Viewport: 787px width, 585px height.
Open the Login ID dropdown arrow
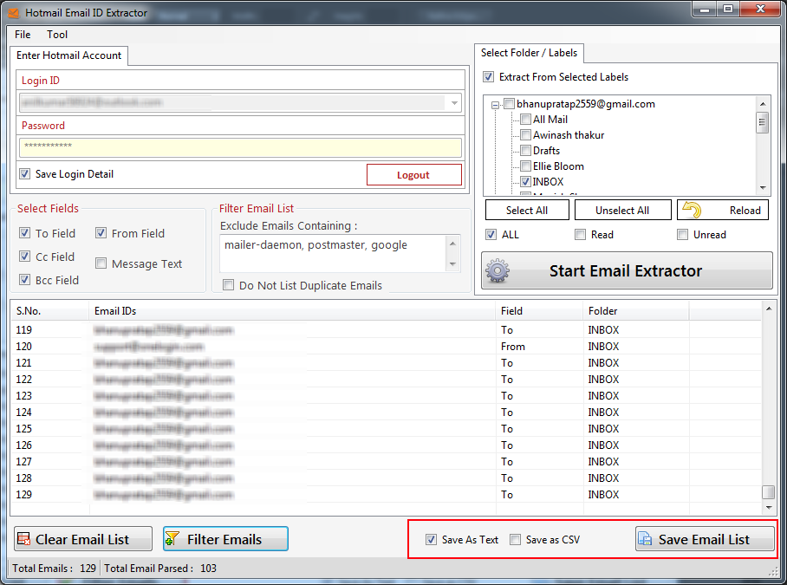(454, 103)
